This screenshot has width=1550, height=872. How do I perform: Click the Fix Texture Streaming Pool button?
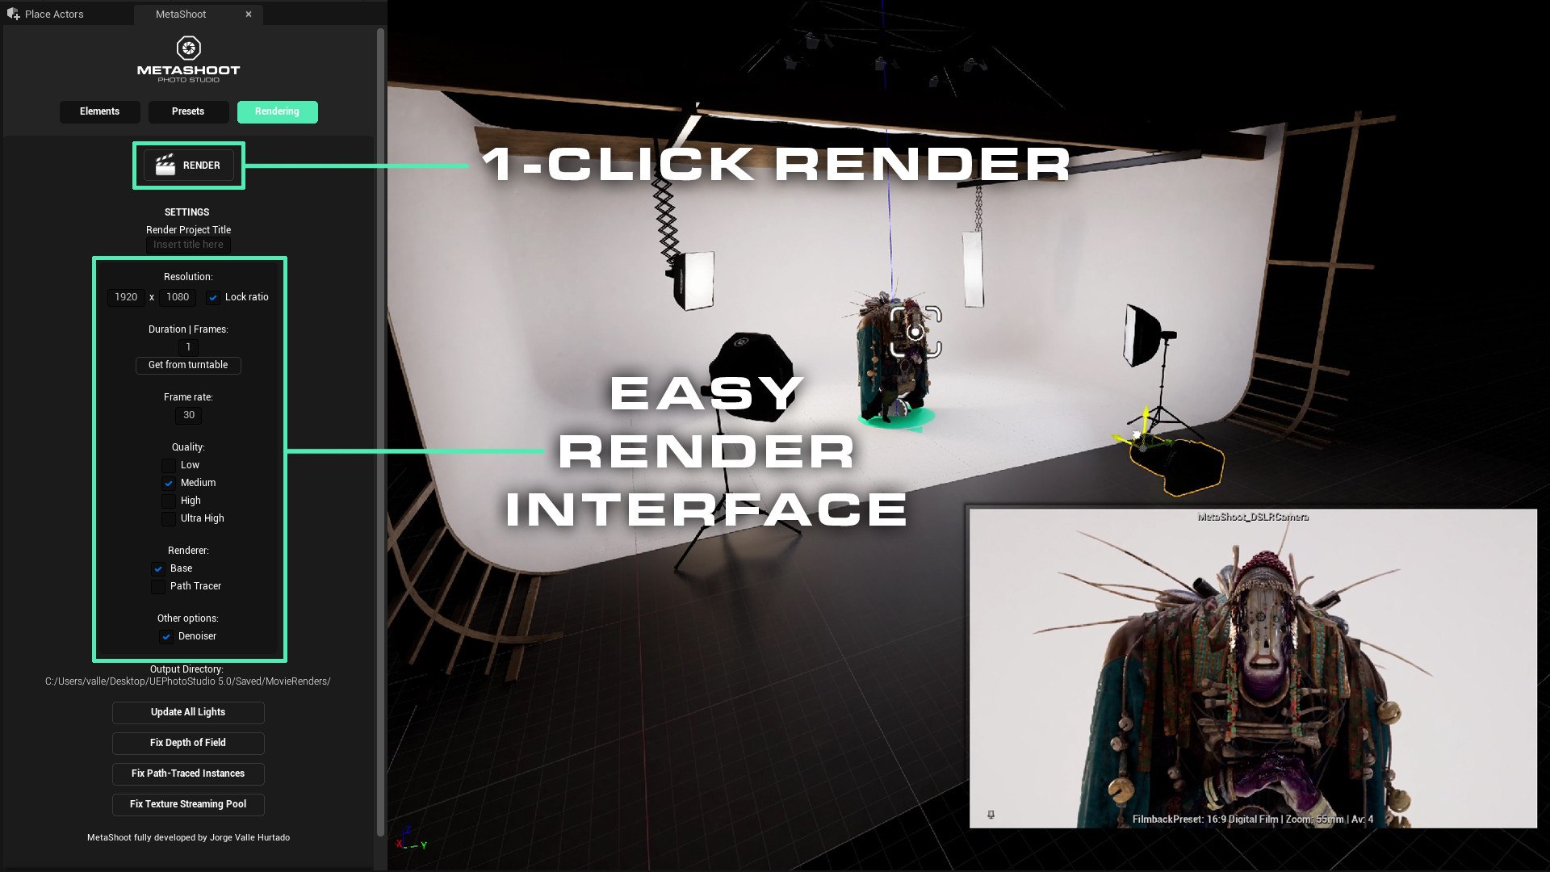click(x=187, y=804)
